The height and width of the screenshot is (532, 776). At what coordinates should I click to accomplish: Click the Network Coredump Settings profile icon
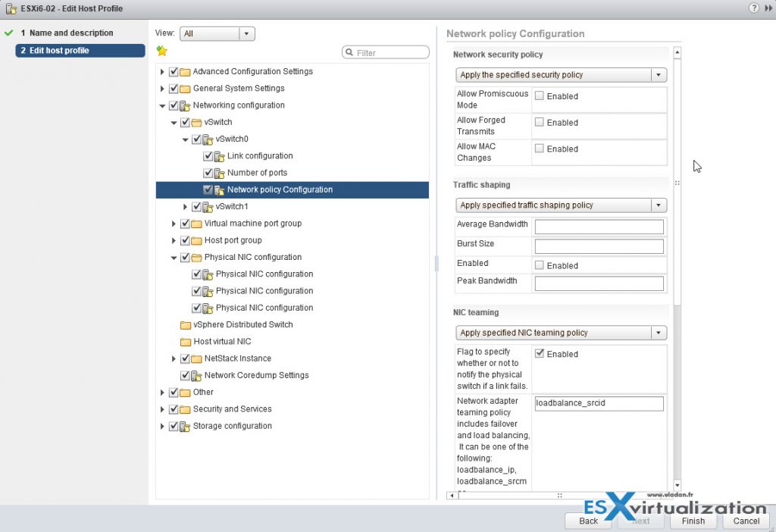[x=197, y=375]
